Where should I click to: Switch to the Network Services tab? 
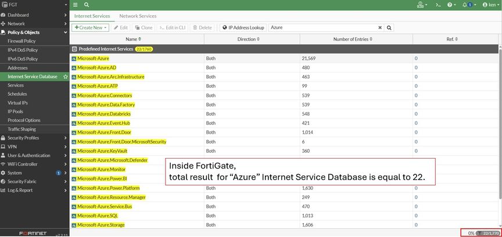(x=138, y=16)
